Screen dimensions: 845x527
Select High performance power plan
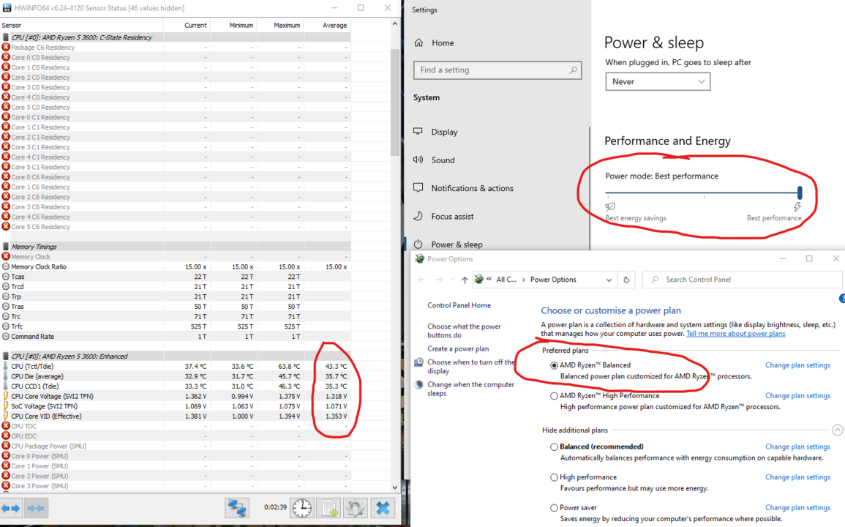point(554,477)
